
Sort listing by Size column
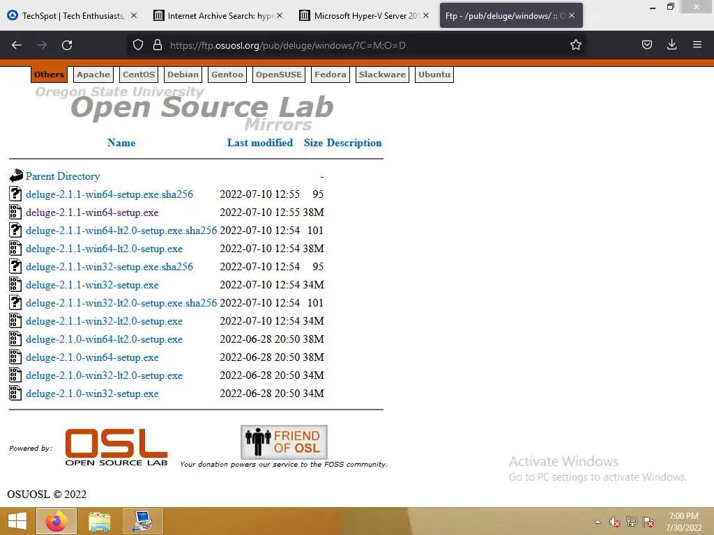(x=313, y=142)
